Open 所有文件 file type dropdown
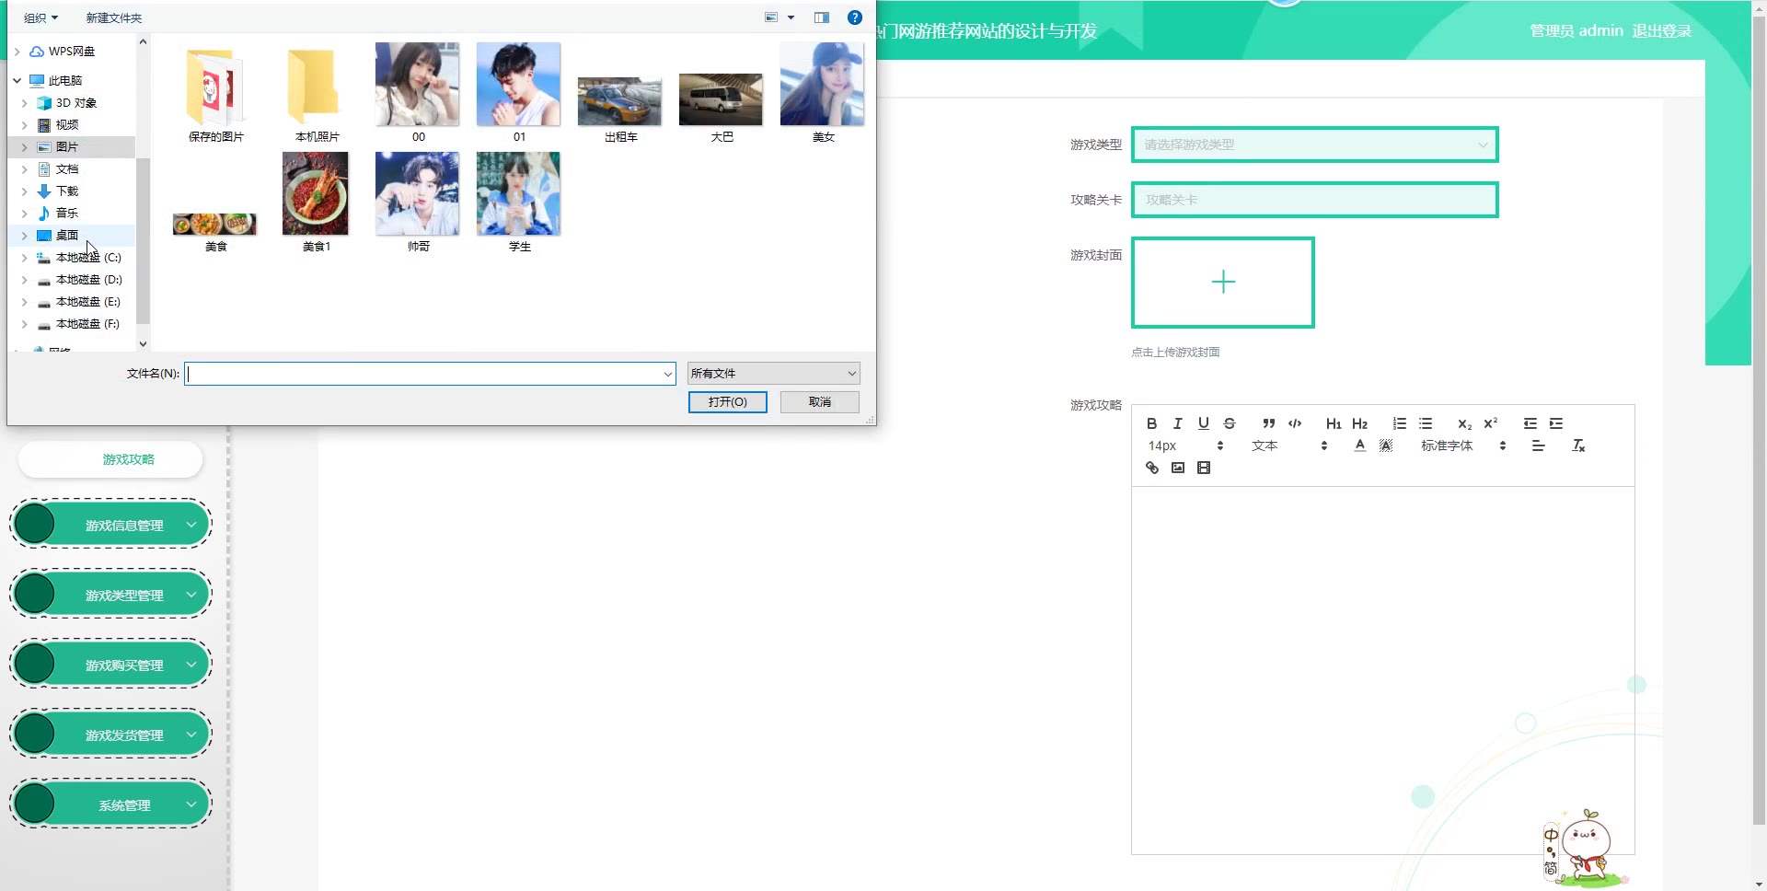Image resolution: width=1767 pixels, height=891 pixels. [x=773, y=373]
